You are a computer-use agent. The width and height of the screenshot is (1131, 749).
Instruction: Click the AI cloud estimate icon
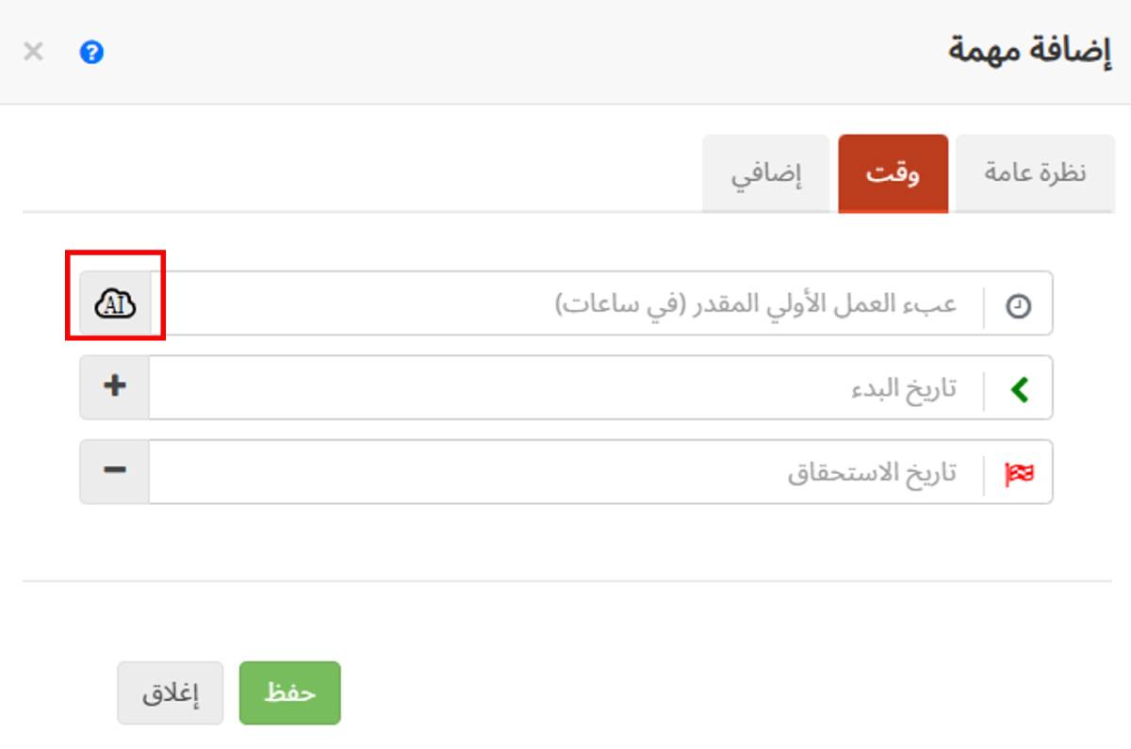(115, 304)
